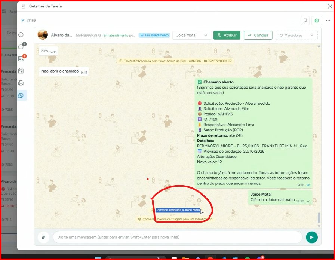
Task: Click the chat scroll-down arrow
Action: 319,226
